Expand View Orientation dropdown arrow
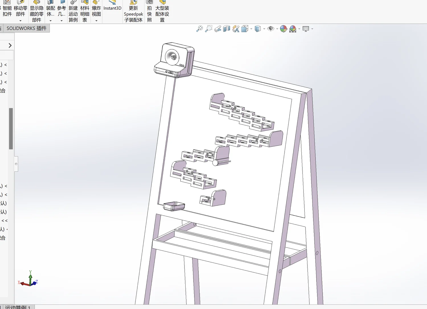The height and width of the screenshot is (309, 427). [x=251, y=29]
